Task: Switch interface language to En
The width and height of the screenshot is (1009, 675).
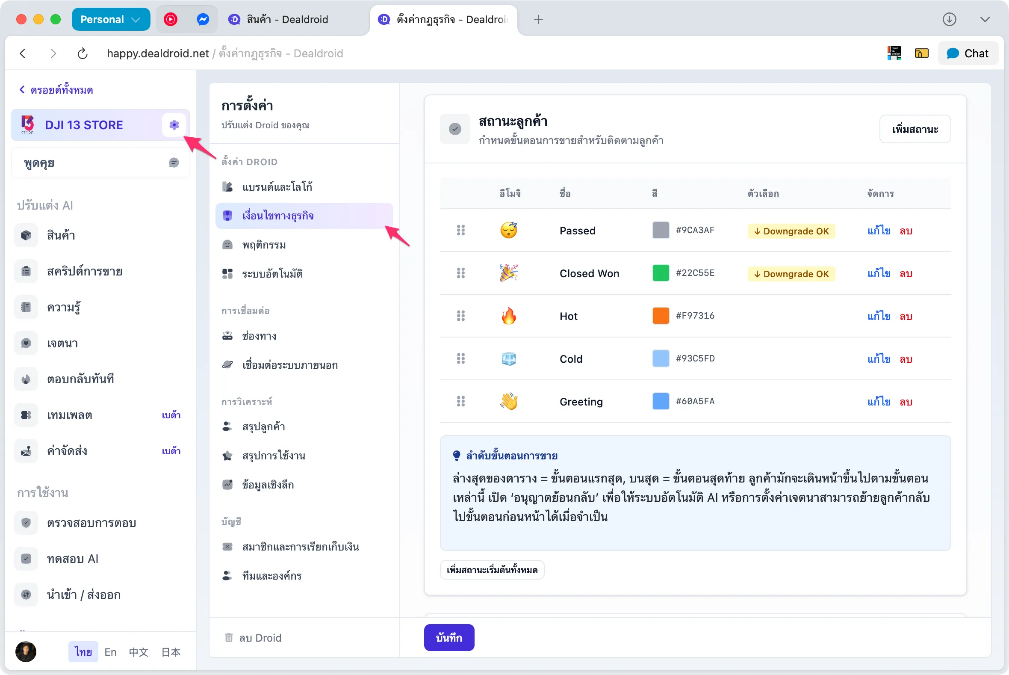Action: tap(110, 652)
